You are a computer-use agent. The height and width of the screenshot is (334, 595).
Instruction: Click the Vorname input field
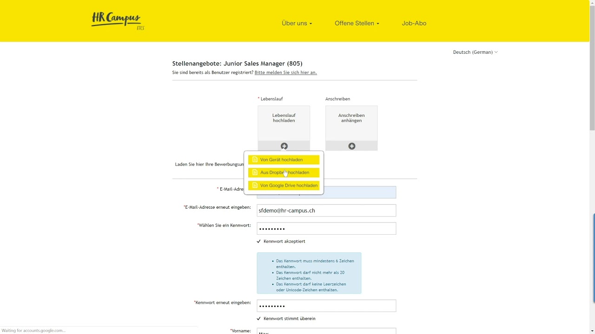point(326,331)
